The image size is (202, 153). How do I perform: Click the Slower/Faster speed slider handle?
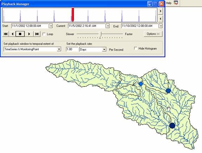[x=101, y=34]
